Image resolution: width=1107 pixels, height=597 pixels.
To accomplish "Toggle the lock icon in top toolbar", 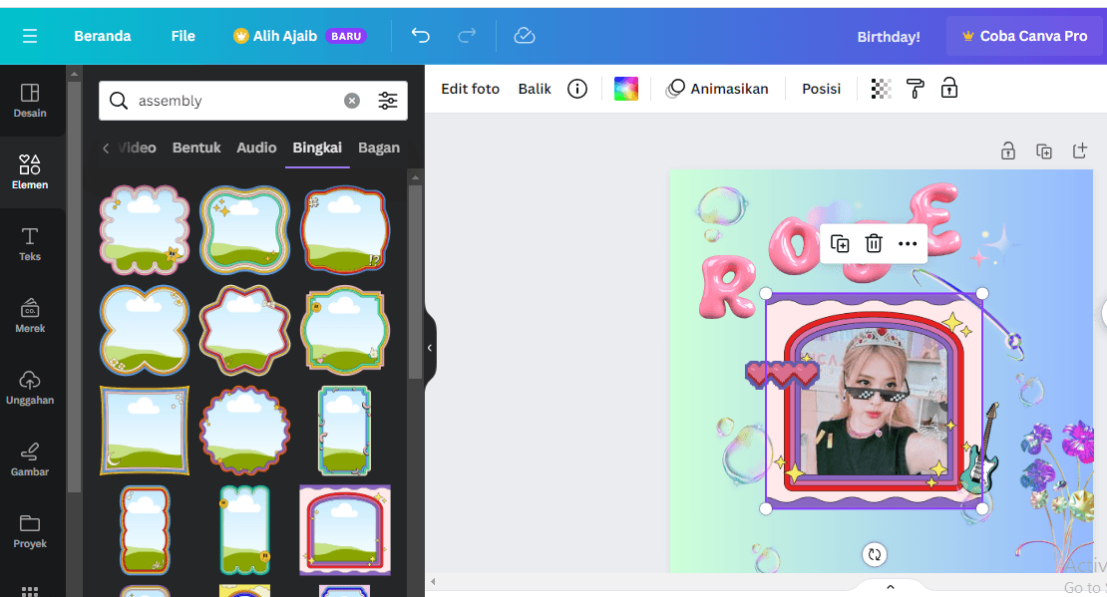I will coord(949,89).
